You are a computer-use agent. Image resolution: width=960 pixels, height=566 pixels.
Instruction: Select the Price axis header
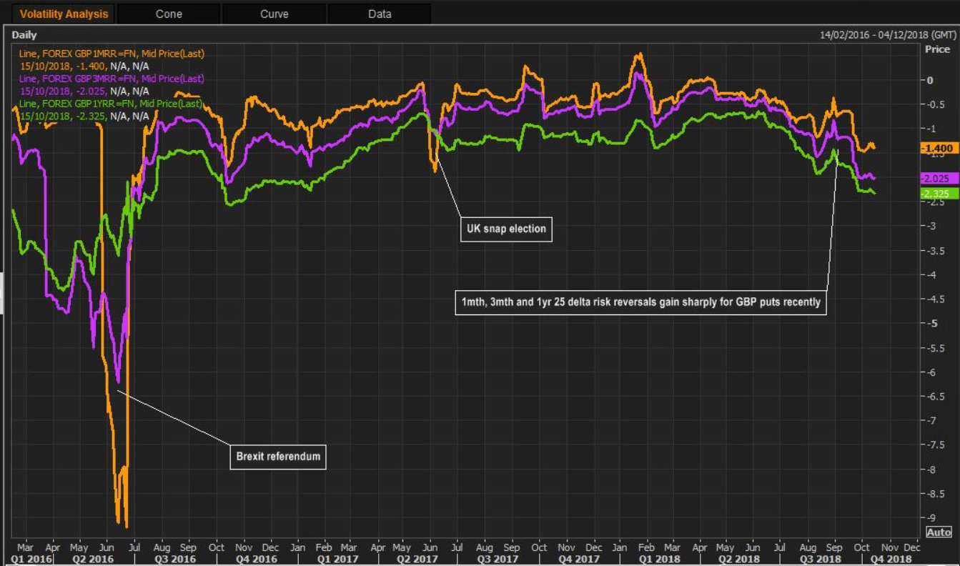937,50
